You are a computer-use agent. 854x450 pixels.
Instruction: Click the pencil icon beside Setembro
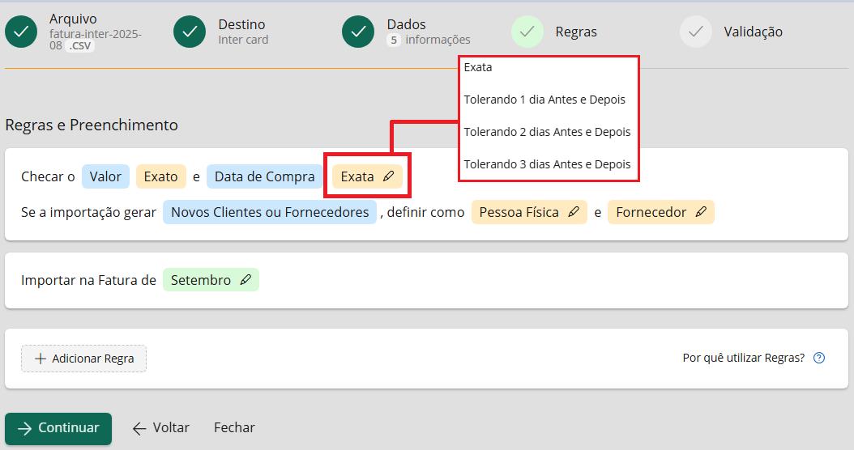tap(246, 280)
